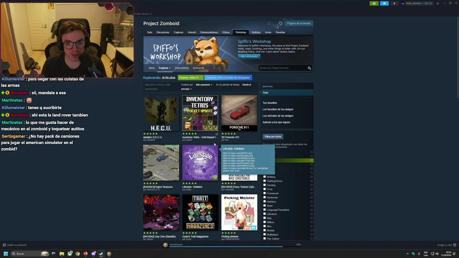Check the Building tag filter
Viewport: 459px width, 258px height.
coord(265,177)
